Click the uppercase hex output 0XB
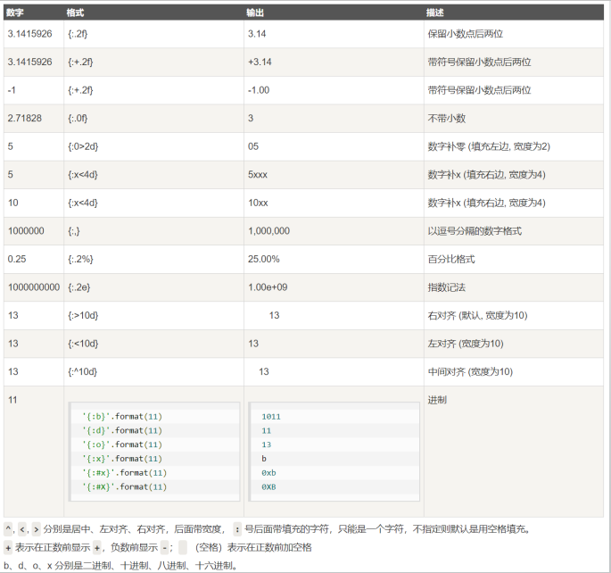Image resolution: width=611 pixels, height=573 pixels. pyautogui.click(x=268, y=486)
